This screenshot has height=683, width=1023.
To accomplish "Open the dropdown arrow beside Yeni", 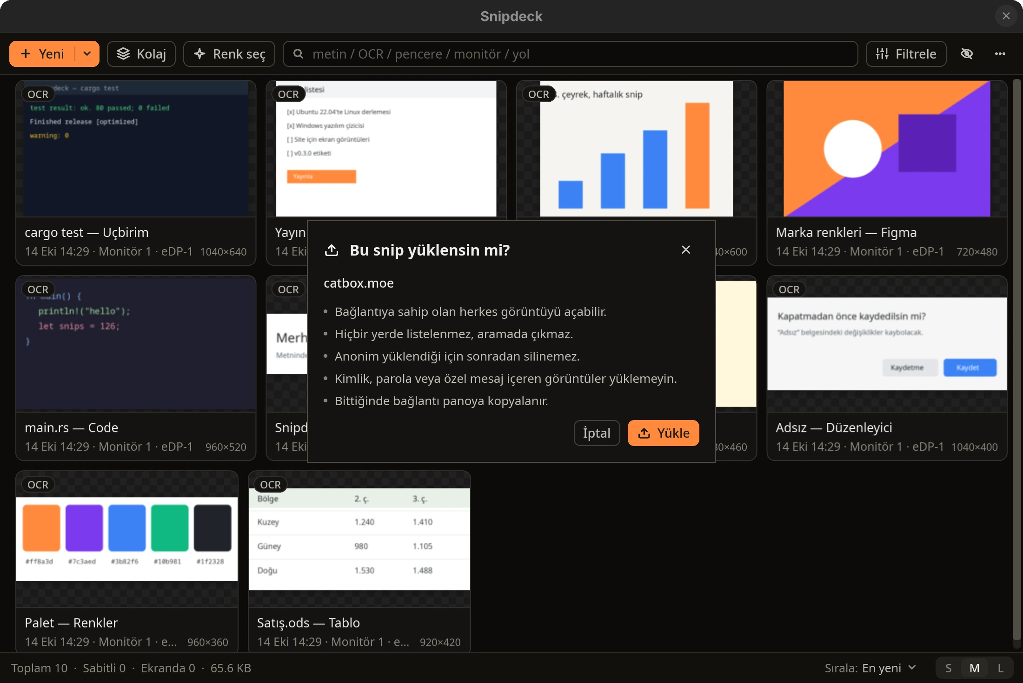I will click(87, 54).
